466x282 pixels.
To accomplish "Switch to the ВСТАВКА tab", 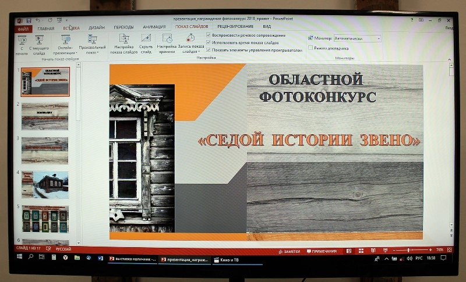I will tap(71, 28).
